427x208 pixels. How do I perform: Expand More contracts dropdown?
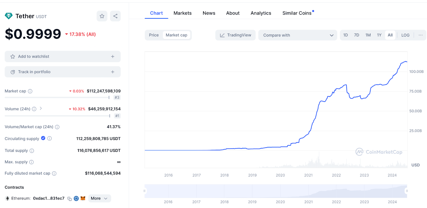tap(100, 198)
